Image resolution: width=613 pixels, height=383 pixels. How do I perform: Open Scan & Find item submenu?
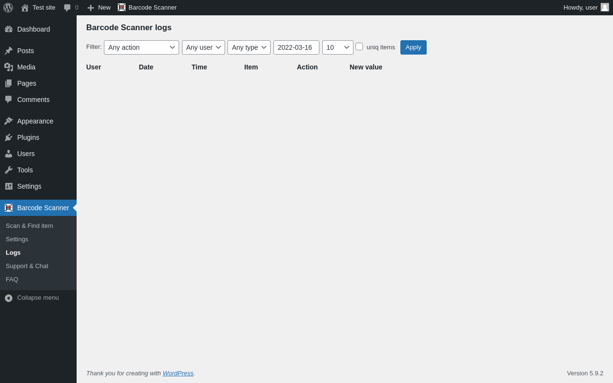(38, 225)
